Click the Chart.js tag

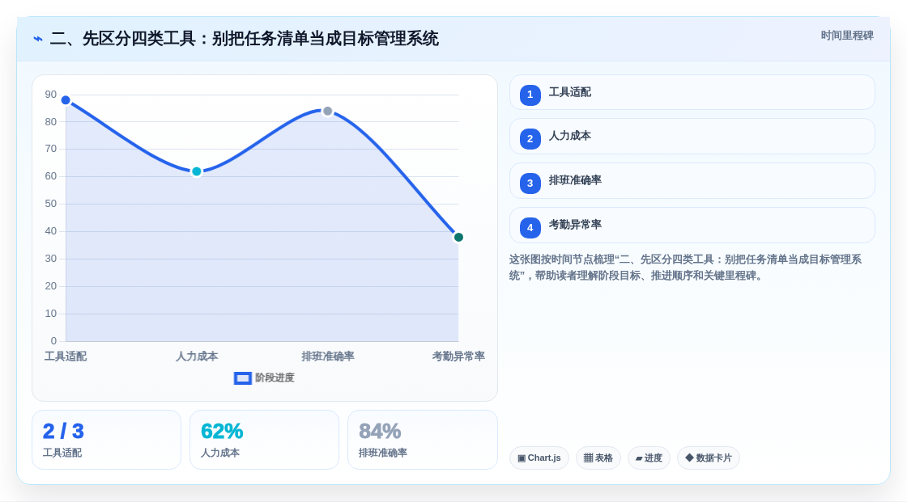[x=539, y=458]
